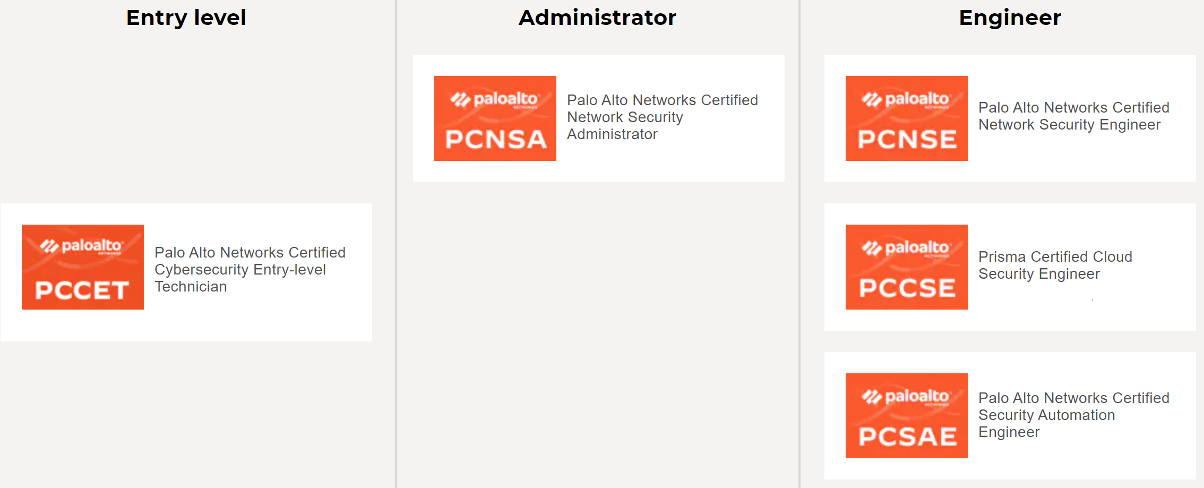Click paloalto logo on PCCET badge

[x=82, y=246]
